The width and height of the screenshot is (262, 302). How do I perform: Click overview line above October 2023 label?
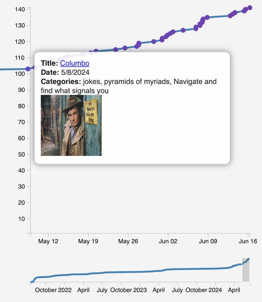point(128,272)
